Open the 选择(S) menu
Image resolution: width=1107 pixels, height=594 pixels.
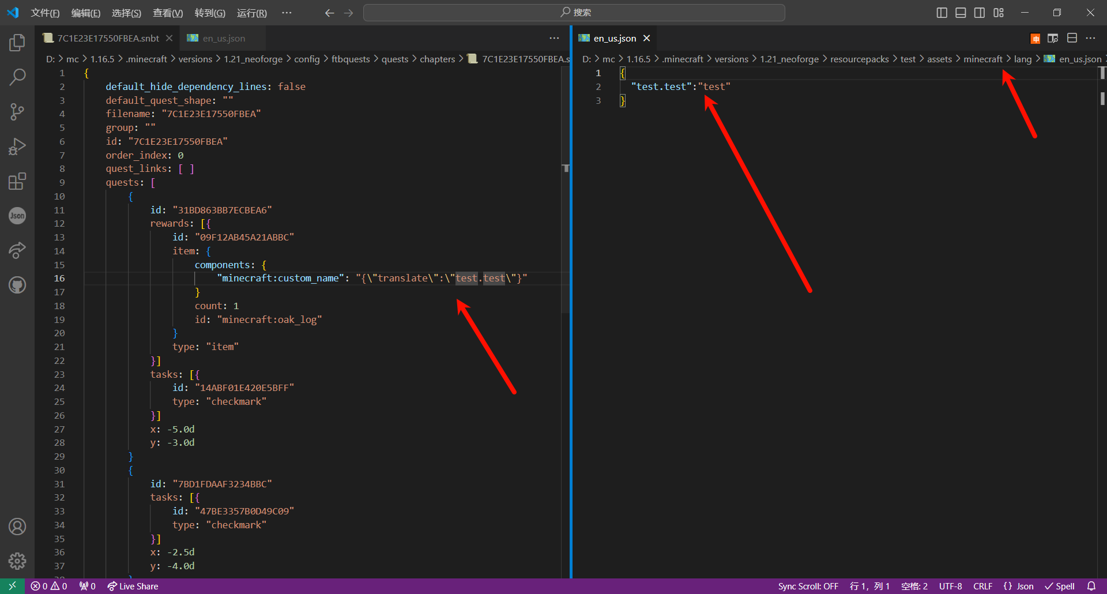(126, 13)
